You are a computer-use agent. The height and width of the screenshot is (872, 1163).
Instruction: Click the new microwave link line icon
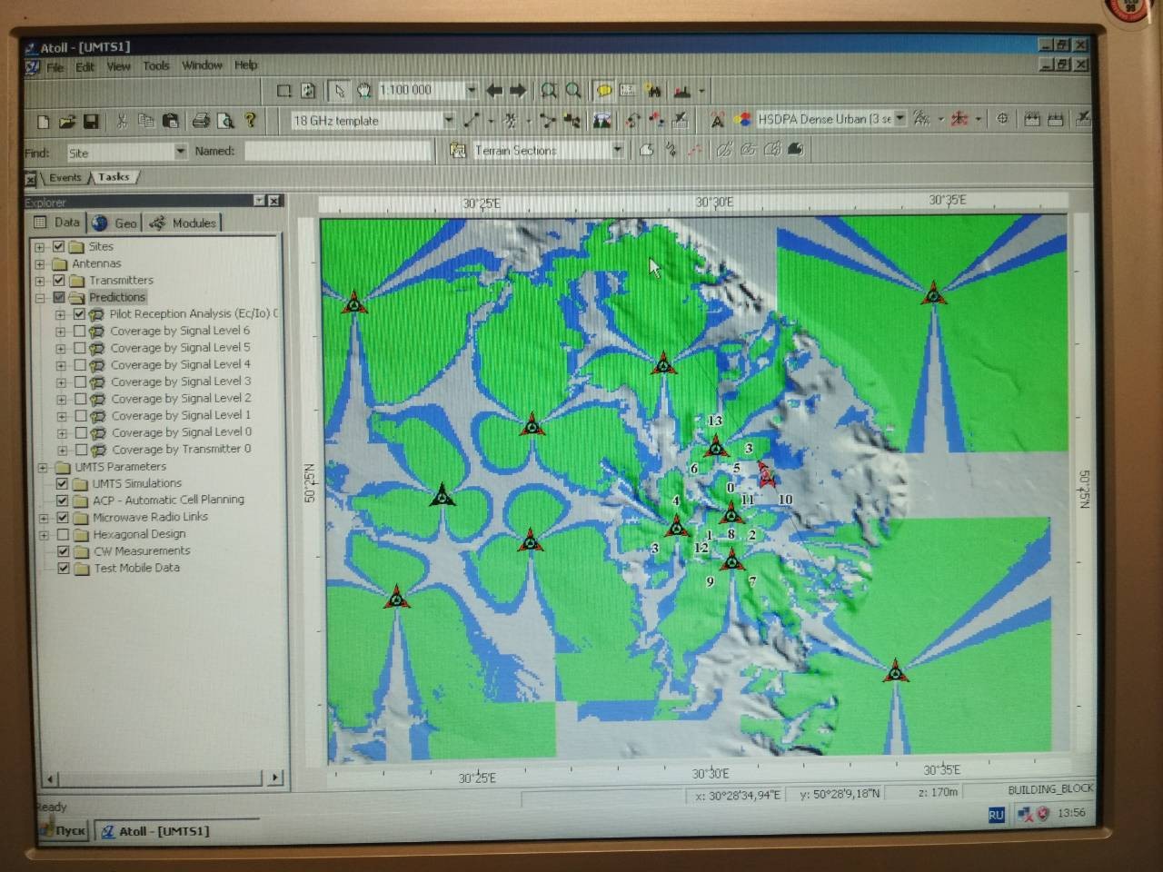pos(472,120)
